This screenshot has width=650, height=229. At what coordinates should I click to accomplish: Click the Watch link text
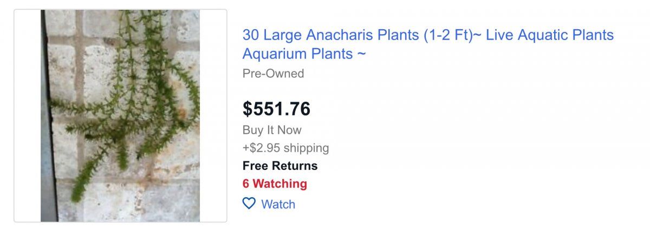point(278,204)
